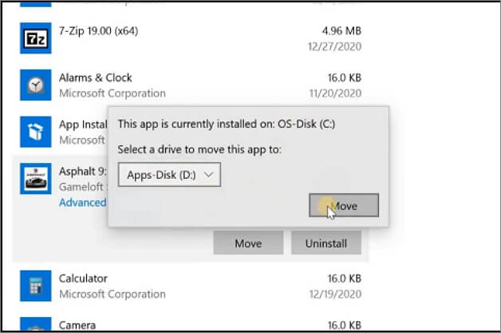This screenshot has width=501, height=333.
Task: Click the Calculator app icon
Action: (x=36, y=286)
